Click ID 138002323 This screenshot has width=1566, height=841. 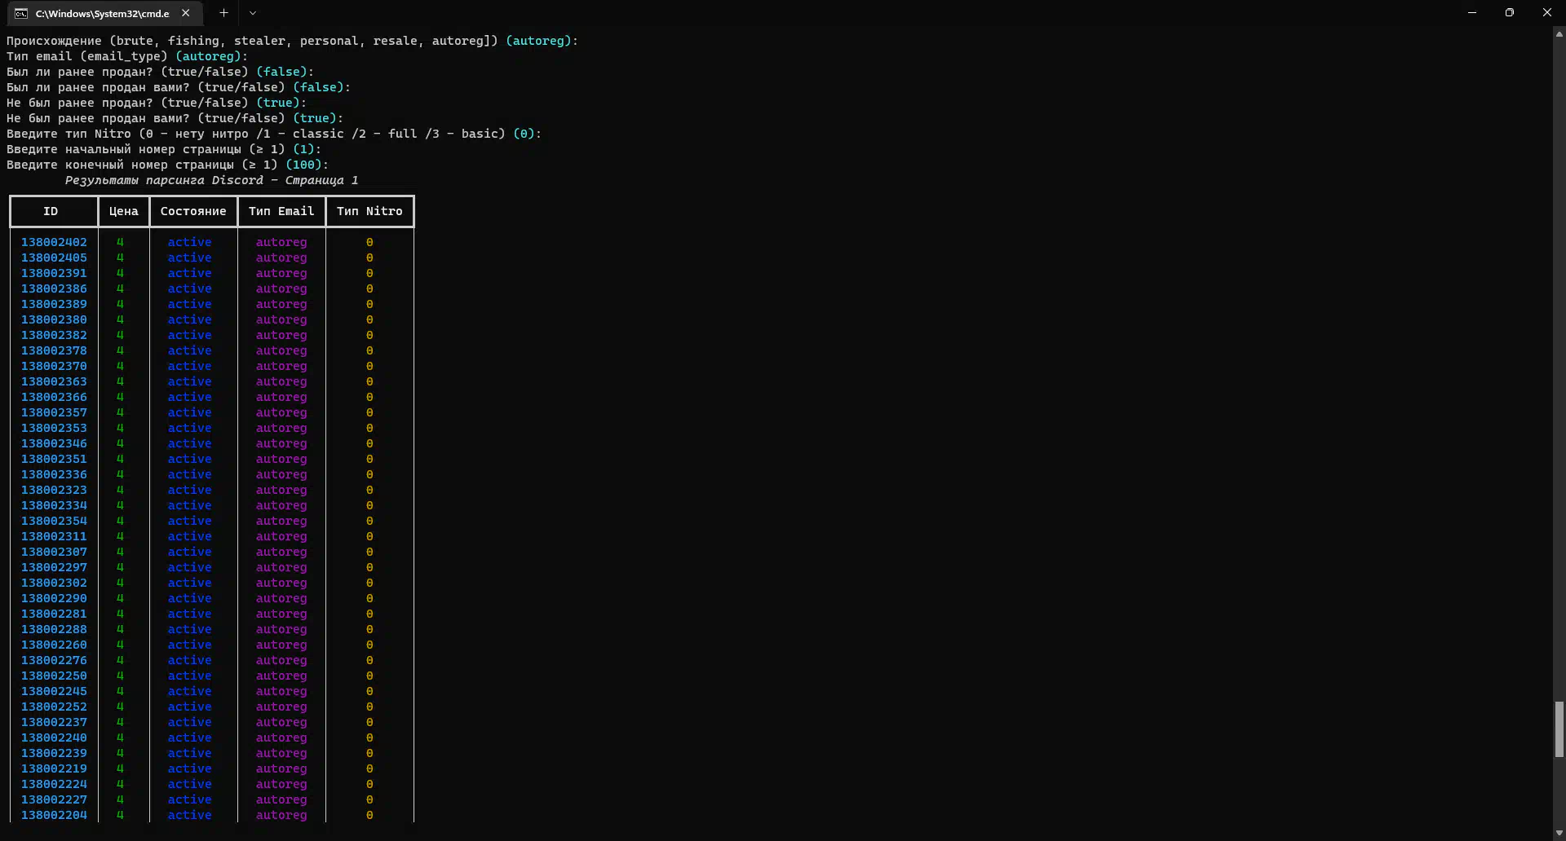[x=54, y=490]
